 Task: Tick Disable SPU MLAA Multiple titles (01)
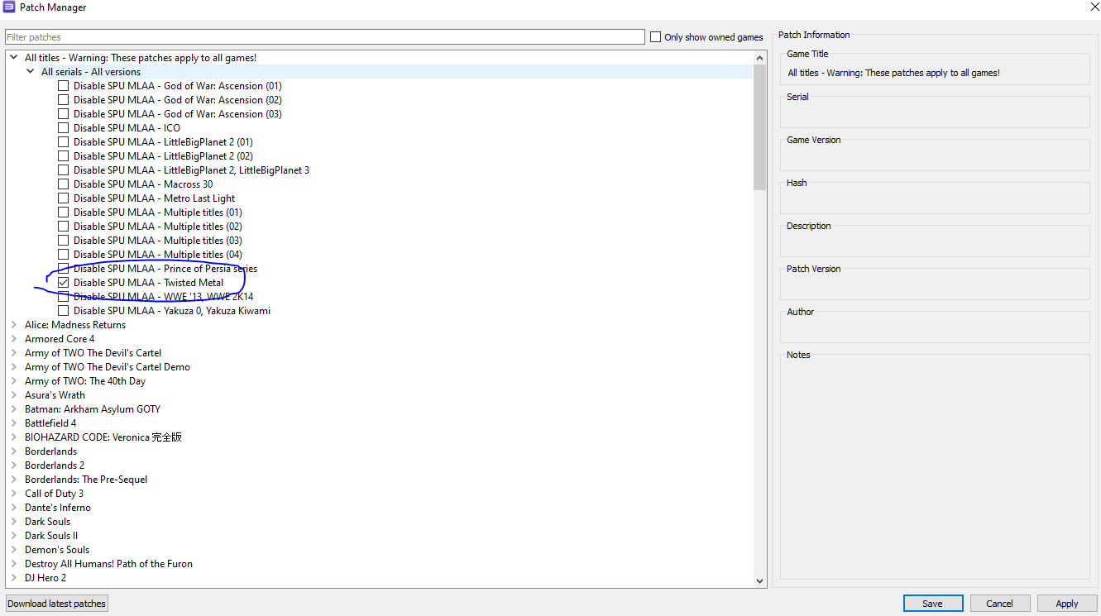(63, 212)
